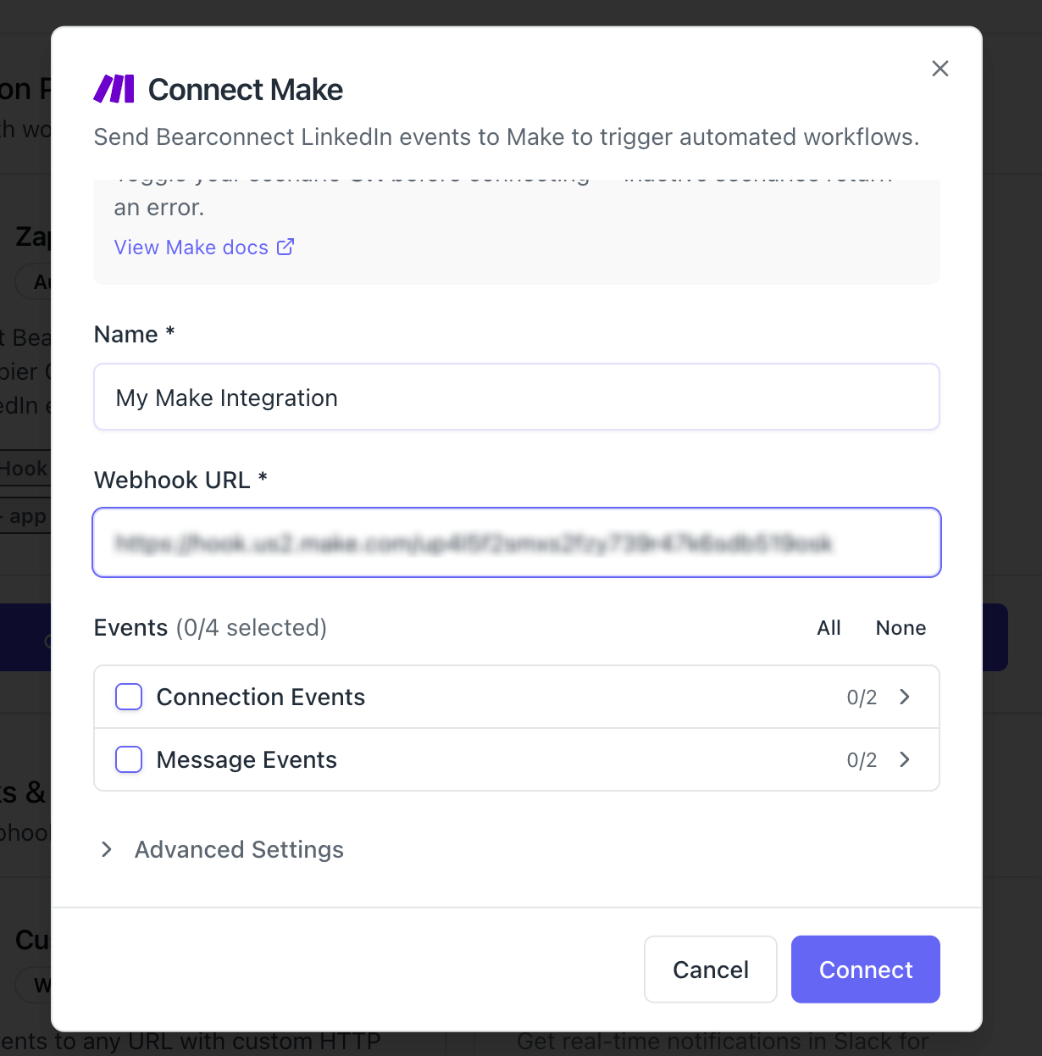
Task: Click the purple Make logo icon
Action: tap(114, 89)
